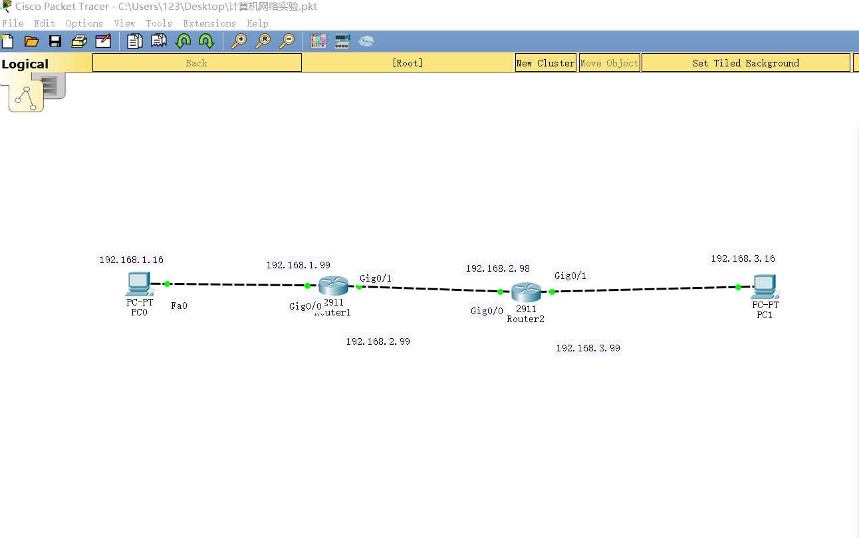This screenshot has height=538, width=859.
Task: Select the PC0 computer device
Action: coord(139,284)
